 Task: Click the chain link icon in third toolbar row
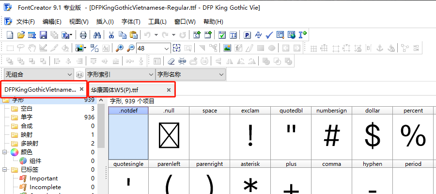click(182, 61)
